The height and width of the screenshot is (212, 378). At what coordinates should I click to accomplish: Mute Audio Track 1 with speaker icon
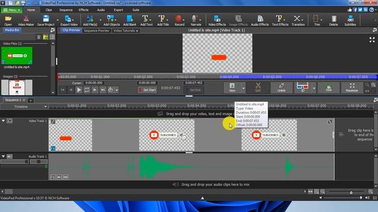(9, 157)
